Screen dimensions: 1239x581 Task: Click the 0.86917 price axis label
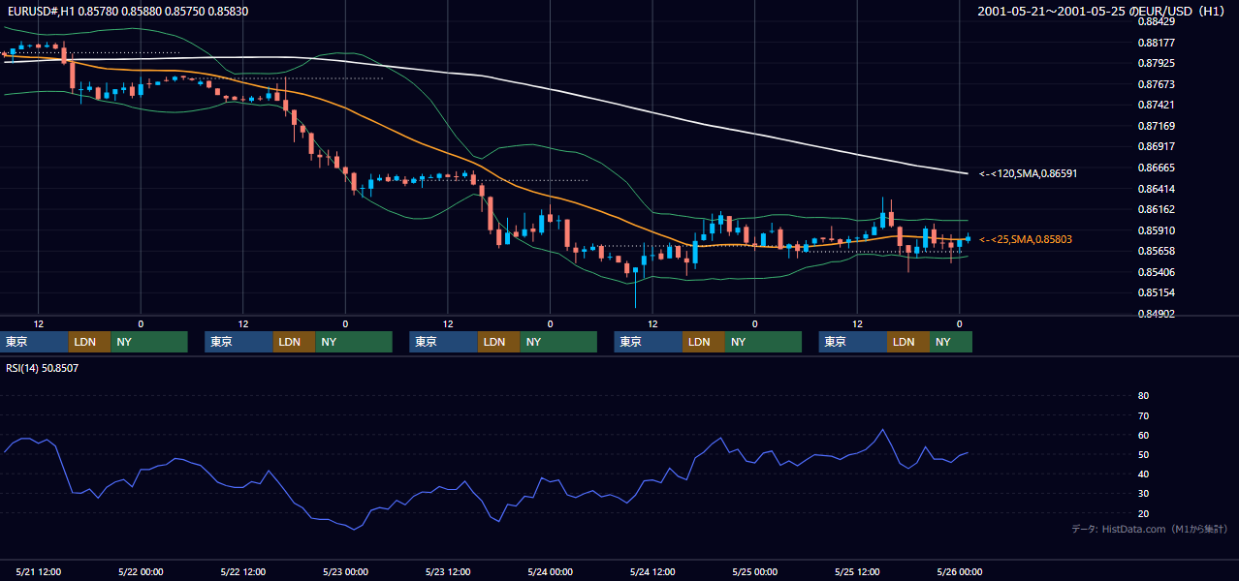1157,146
